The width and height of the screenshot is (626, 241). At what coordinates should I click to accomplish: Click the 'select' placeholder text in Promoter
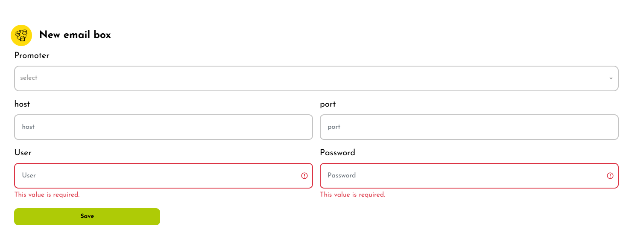(29, 78)
